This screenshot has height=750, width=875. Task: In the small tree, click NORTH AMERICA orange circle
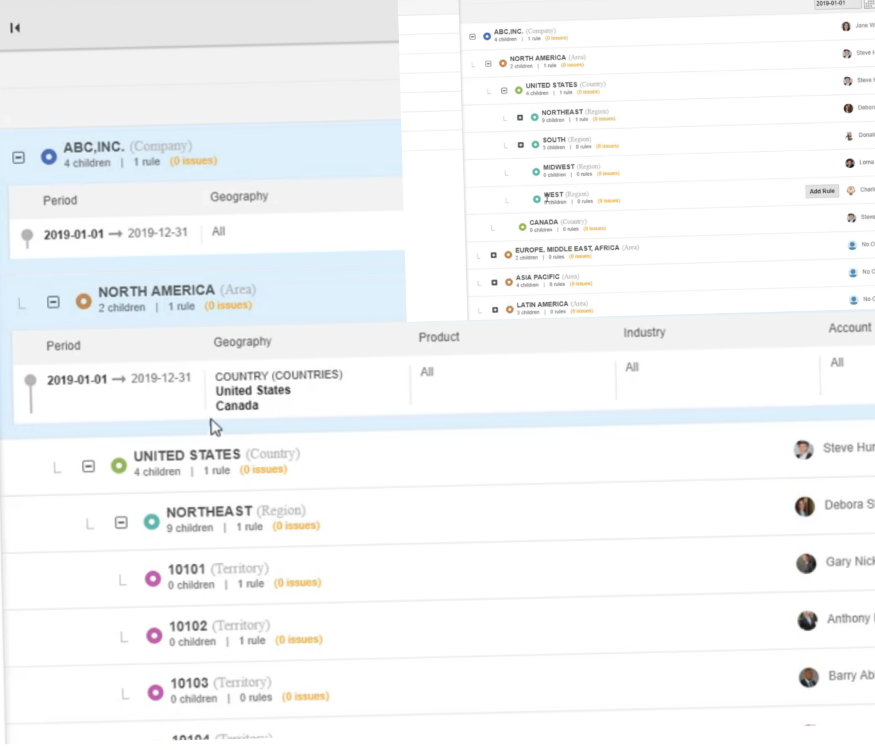502,63
